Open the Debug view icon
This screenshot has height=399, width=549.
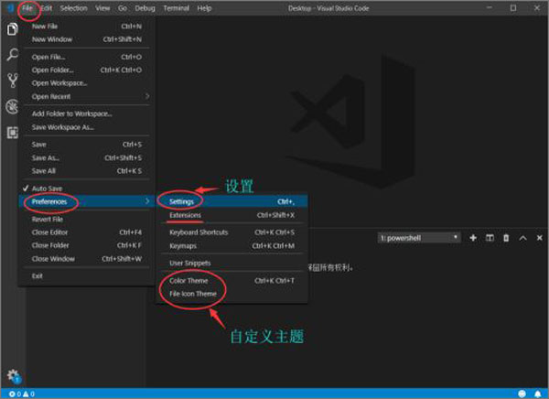[x=12, y=106]
